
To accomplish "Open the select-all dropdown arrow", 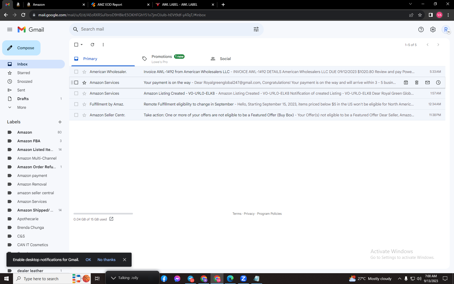I will 82,45.
